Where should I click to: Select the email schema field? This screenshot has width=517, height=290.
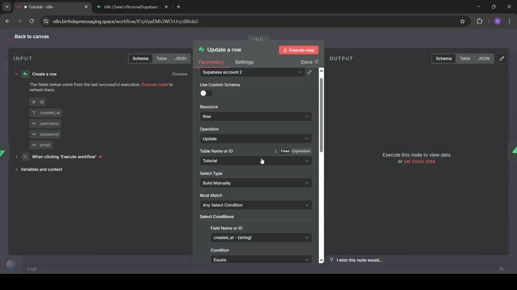coord(41,145)
